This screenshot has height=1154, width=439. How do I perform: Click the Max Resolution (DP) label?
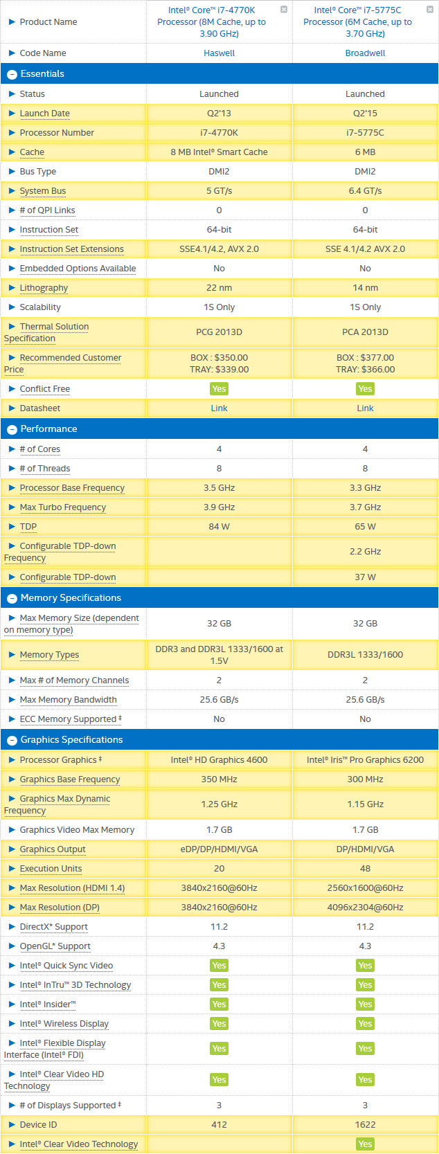60,908
